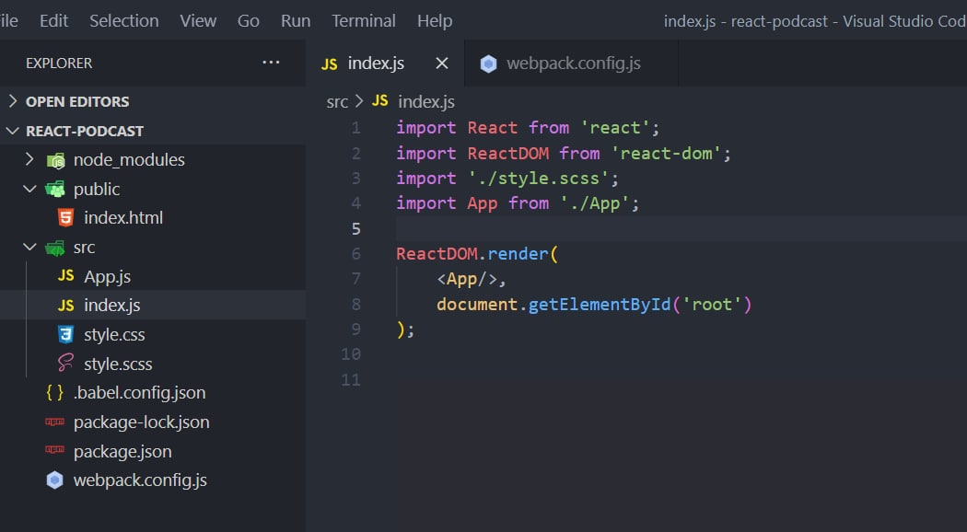Click the 'root' string argument
The height and width of the screenshot is (532, 967).
(x=712, y=305)
